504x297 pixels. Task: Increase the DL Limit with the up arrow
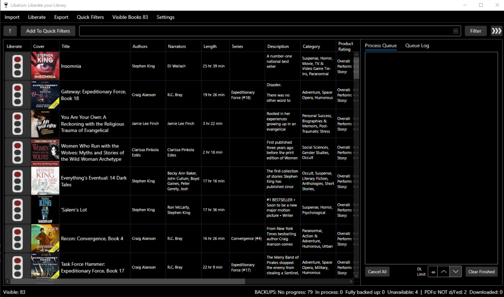pyautogui.click(x=443, y=272)
